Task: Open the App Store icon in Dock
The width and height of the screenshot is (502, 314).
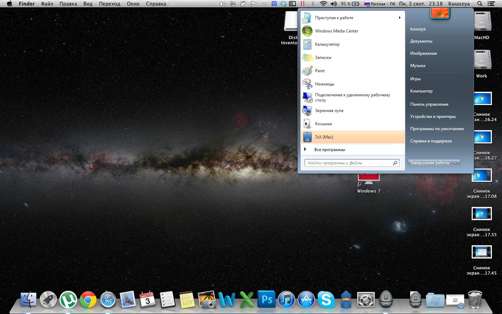Action: coord(306,300)
